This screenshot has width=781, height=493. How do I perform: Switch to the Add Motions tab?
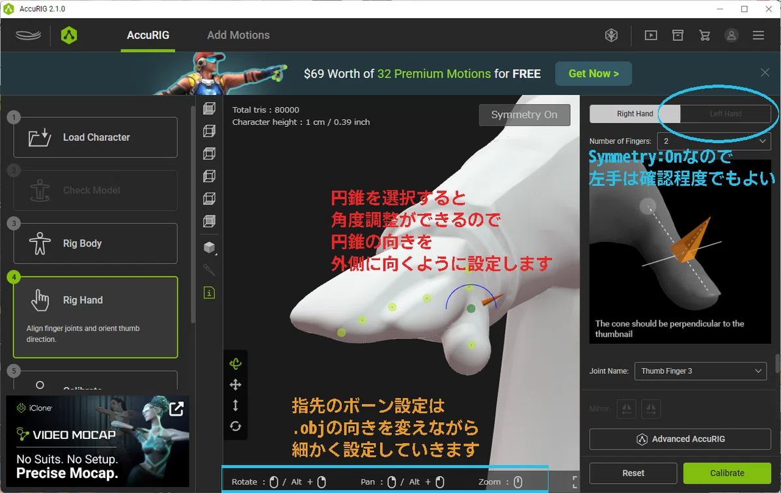[x=238, y=35]
